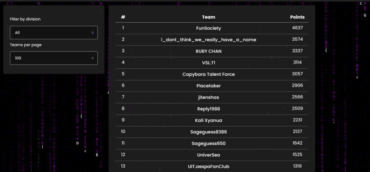370x172 pixels.
Task: Open team i_dont_think_we_really_have_a_name
Action: (208, 39)
